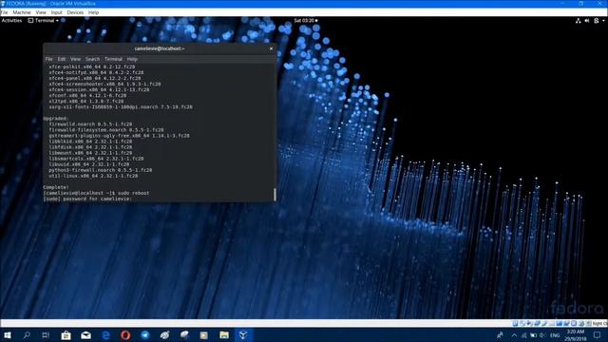
Task: Click 'xfce4-screenshooter' package line
Action: (x=104, y=84)
